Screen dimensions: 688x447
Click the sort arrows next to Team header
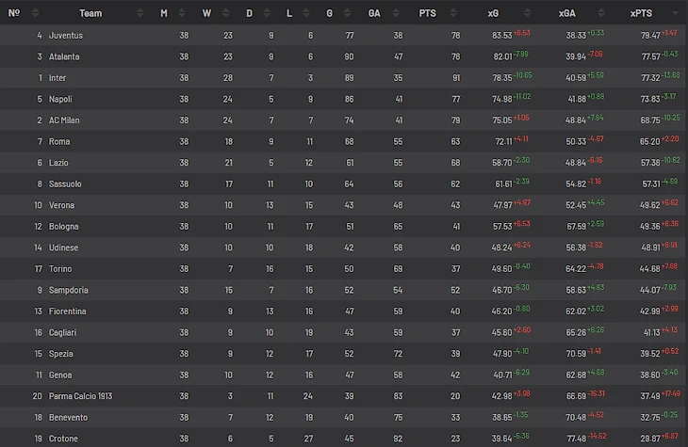tap(139, 13)
